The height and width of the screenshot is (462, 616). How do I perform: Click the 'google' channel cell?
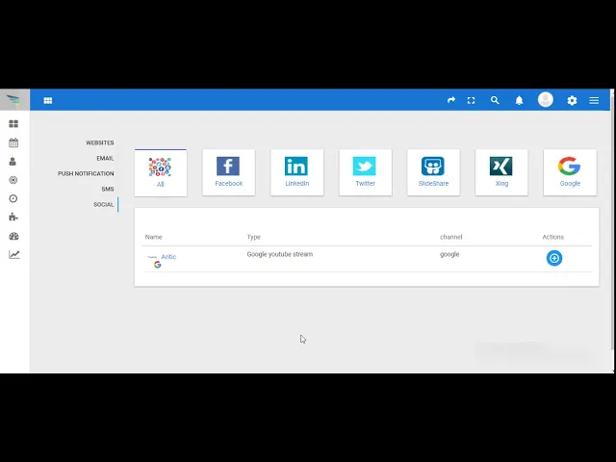point(449,254)
